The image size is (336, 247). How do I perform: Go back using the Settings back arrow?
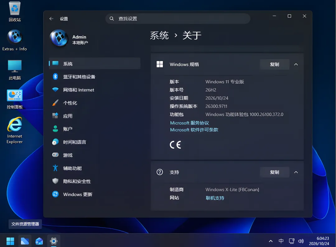pyautogui.click(x=51, y=19)
